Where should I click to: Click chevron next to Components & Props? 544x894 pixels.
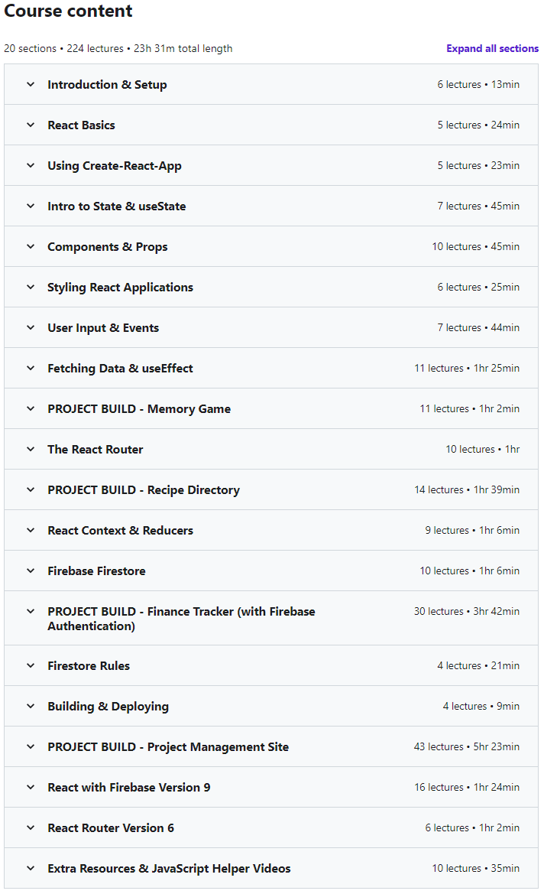[x=31, y=246]
